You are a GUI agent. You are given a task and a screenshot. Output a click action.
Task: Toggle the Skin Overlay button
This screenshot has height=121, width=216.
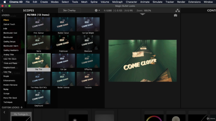tap(69, 10)
